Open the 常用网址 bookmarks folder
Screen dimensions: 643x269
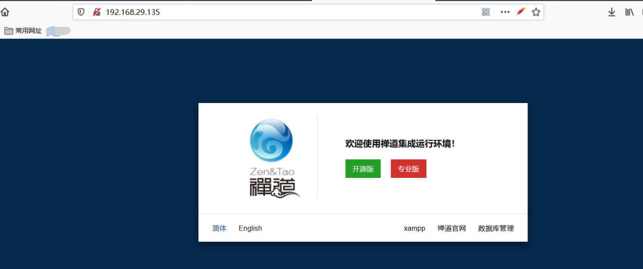(23, 31)
